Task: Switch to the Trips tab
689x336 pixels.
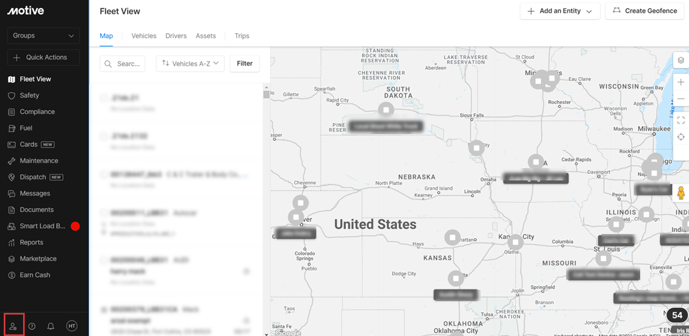Action: point(242,36)
